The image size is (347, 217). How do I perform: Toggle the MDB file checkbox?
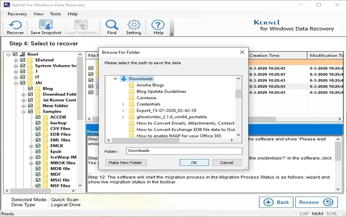click(38, 168)
